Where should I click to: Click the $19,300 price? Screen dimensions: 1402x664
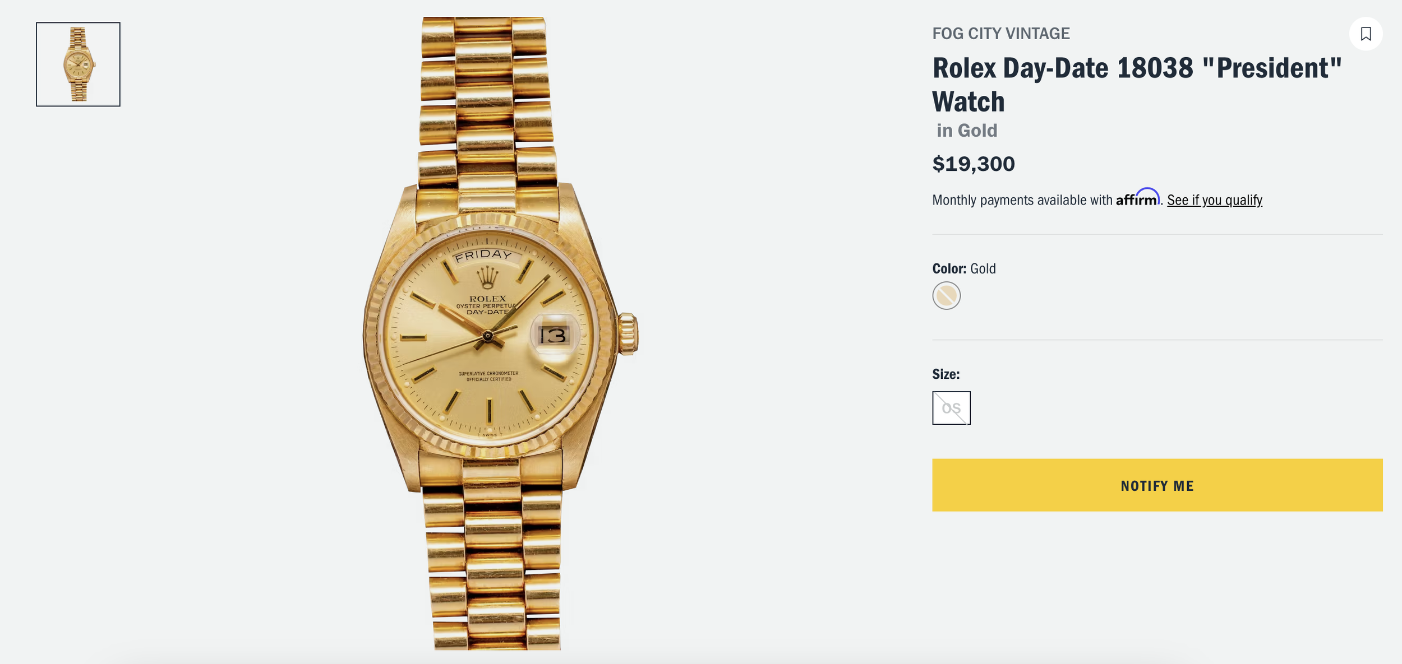(x=974, y=164)
